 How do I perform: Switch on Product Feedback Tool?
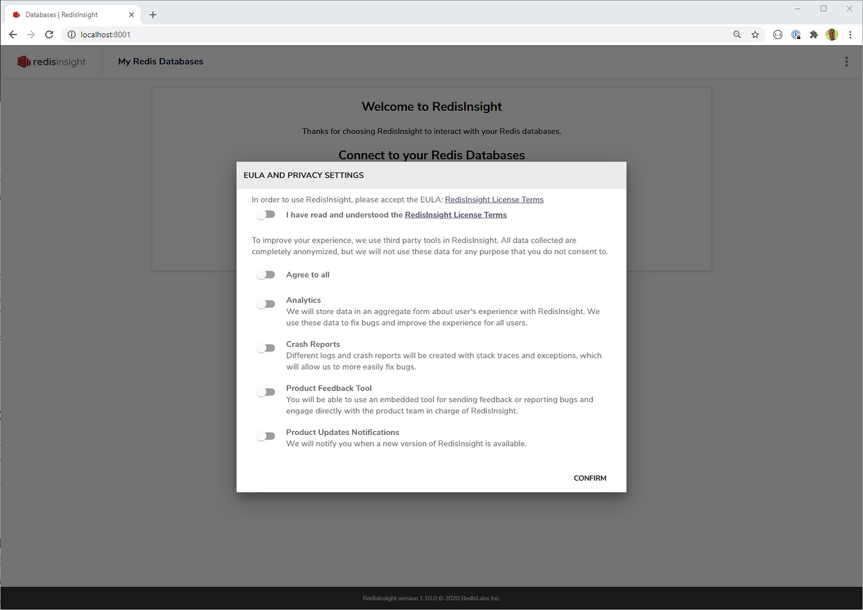coord(266,392)
